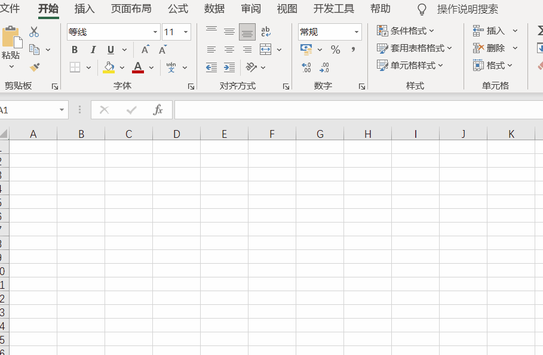Viewport: 543px width, 355px height.
Task: Switch to the 视图 tab
Action: pyautogui.click(x=287, y=8)
